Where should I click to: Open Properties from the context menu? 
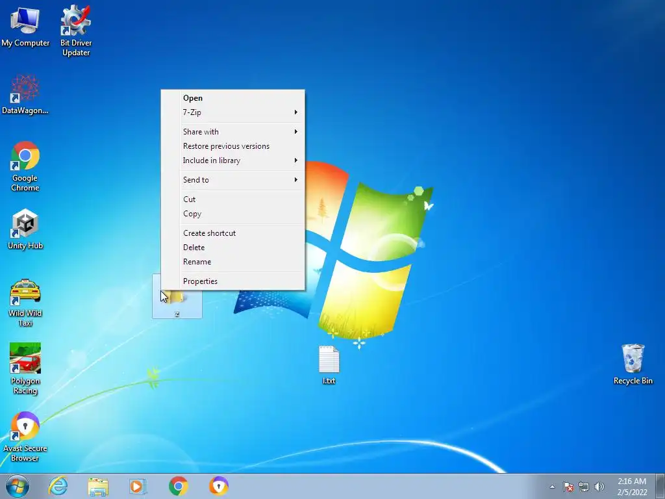pos(232,281)
